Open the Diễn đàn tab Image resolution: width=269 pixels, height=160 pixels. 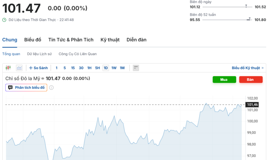[x=137, y=40]
